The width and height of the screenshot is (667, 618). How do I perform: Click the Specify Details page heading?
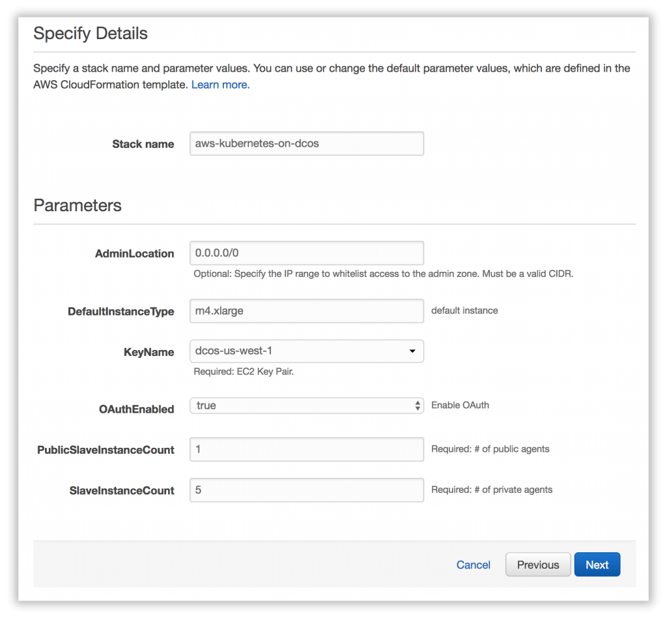click(x=91, y=33)
